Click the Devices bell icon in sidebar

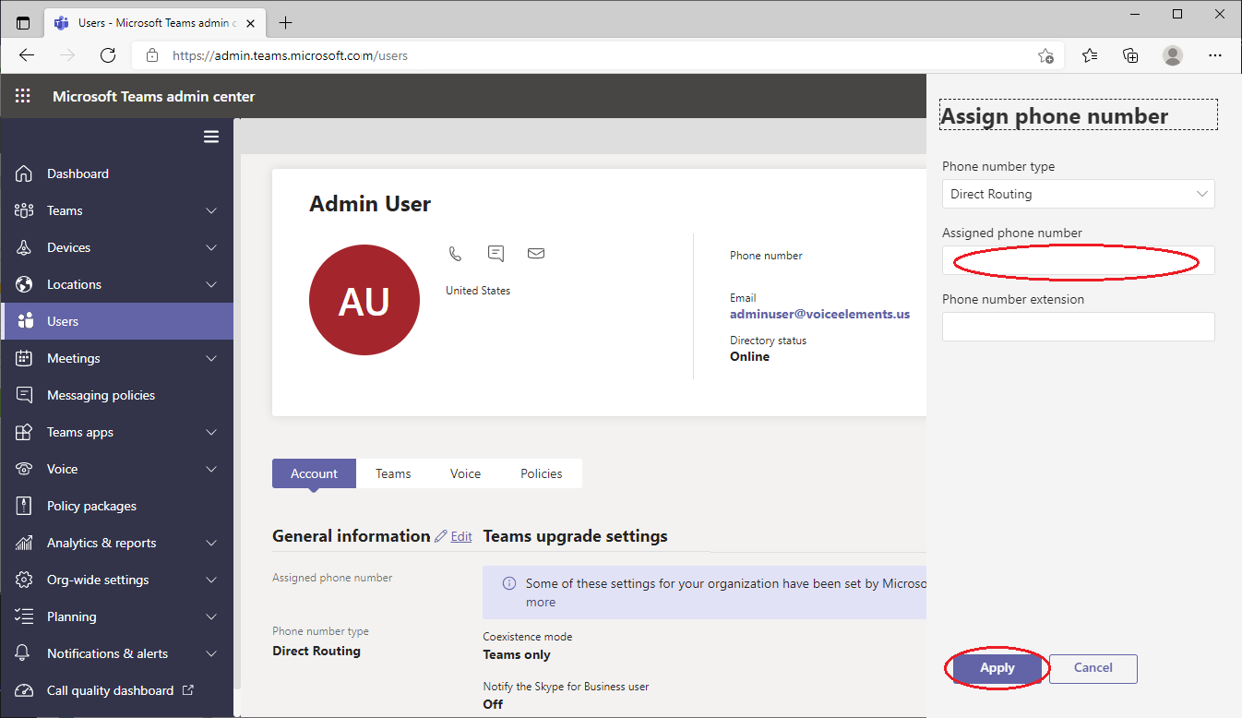click(x=24, y=247)
